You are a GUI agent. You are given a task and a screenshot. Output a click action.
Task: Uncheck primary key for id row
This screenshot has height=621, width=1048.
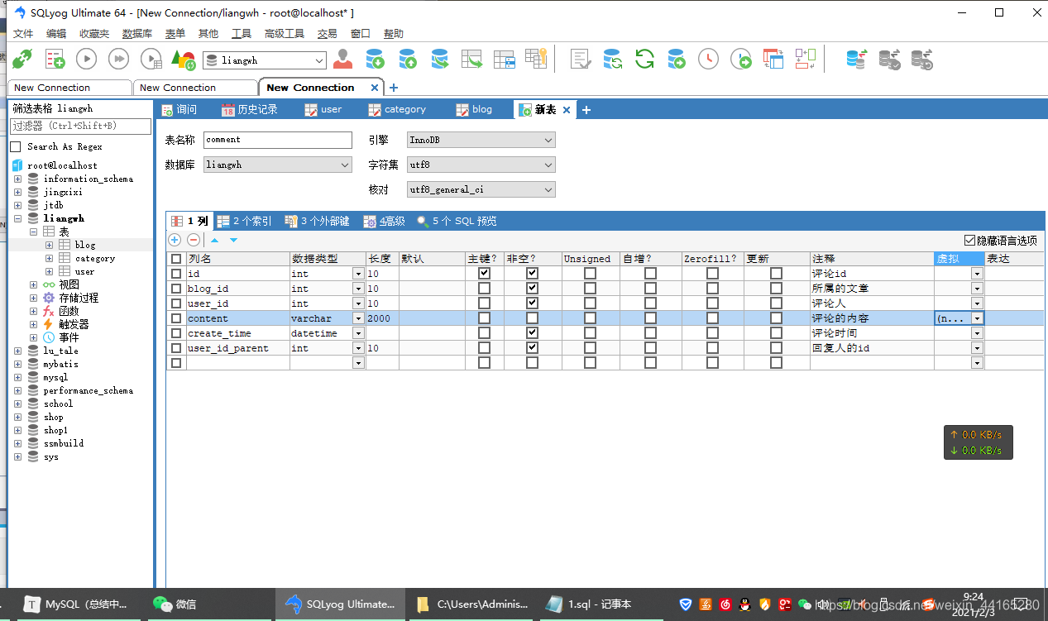click(x=484, y=274)
